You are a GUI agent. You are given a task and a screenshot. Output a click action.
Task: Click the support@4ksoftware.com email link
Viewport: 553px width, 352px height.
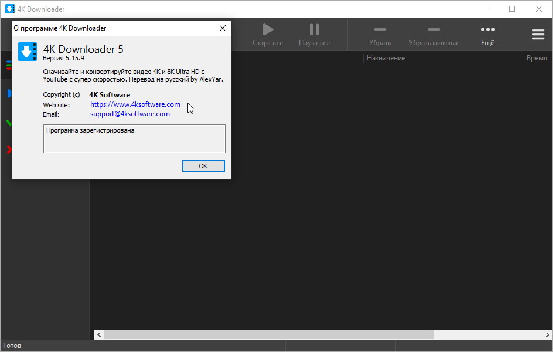(130, 114)
